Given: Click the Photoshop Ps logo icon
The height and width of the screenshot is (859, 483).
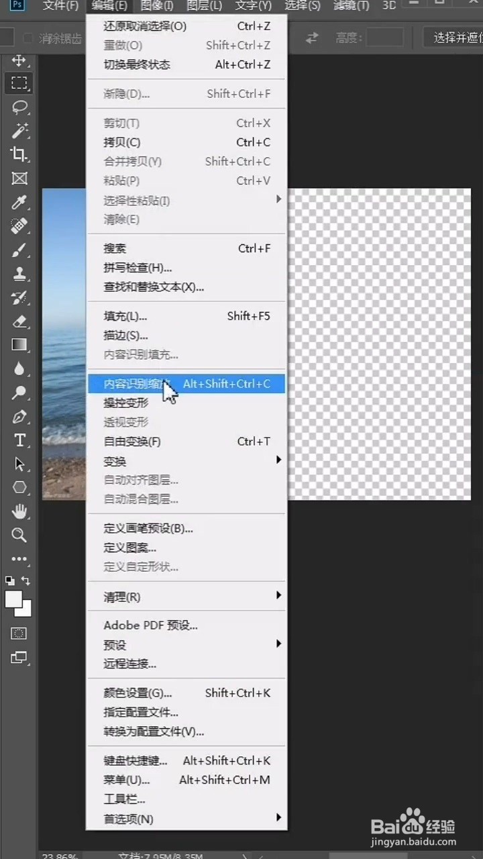Looking at the screenshot, I should pyautogui.click(x=17, y=5).
